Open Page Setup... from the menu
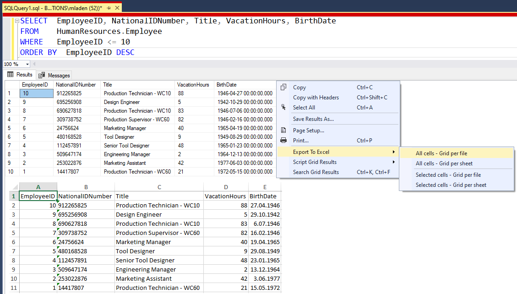 pyautogui.click(x=338, y=130)
